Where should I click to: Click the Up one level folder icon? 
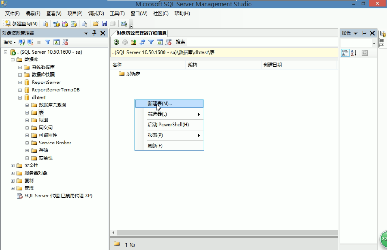134,42
